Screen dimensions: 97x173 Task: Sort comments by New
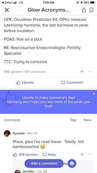pos(87,120)
